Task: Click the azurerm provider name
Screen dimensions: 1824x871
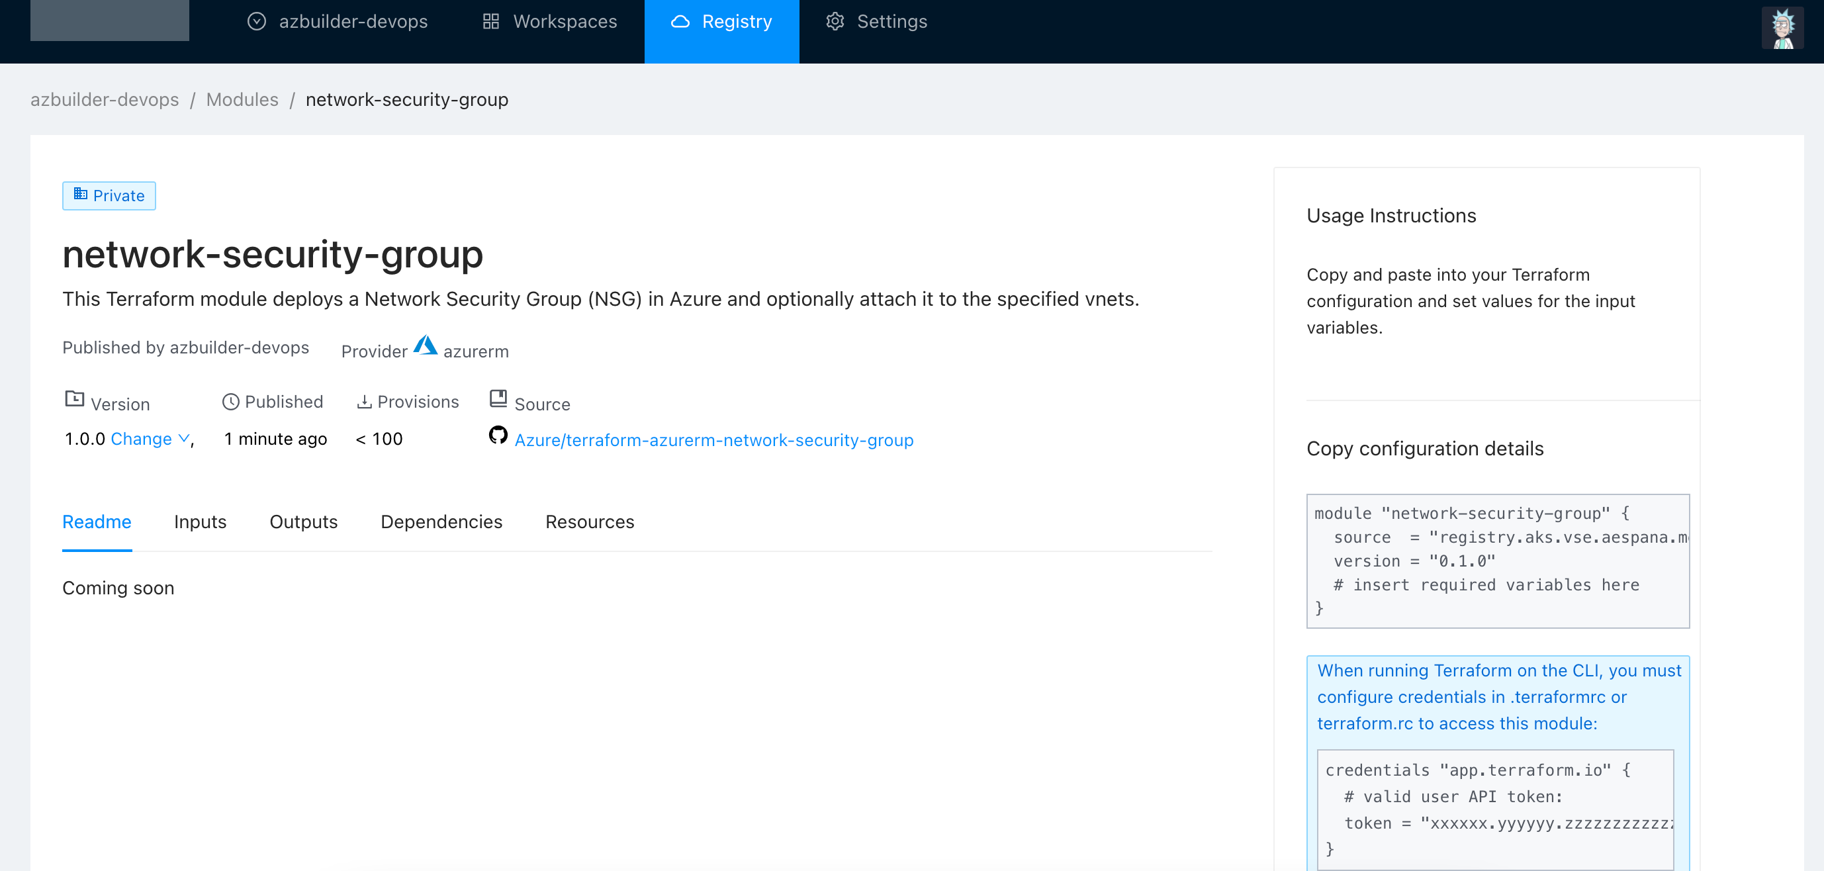Action: 476,351
